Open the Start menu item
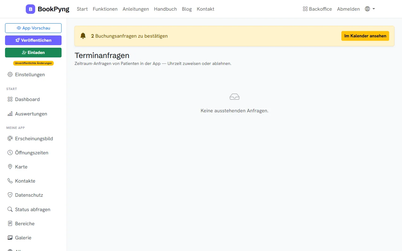402x251 pixels. click(82, 9)
